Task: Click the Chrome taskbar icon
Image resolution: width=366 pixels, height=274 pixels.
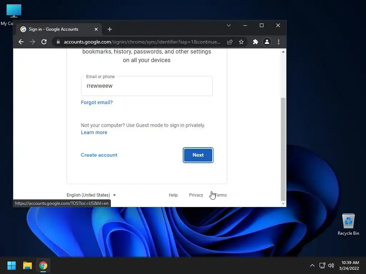Action: coord(43,265)
